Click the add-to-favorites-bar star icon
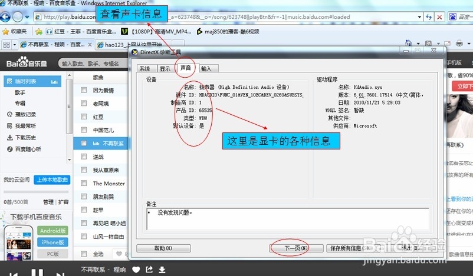Screen dimensions: 473x276 (38, 31)
